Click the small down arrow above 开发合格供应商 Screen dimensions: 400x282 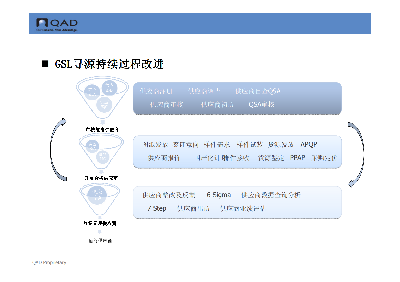click(101, 172)
